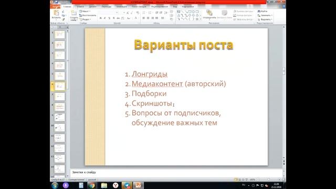
Task: Open the Показ слайдов (Slide Show) tab
Action: pos(139,7)
